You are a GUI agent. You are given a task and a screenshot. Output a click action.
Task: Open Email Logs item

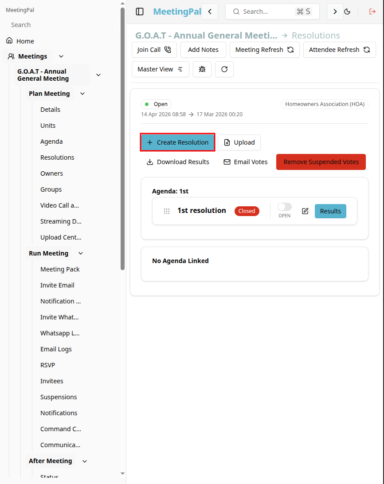(56, 349)
